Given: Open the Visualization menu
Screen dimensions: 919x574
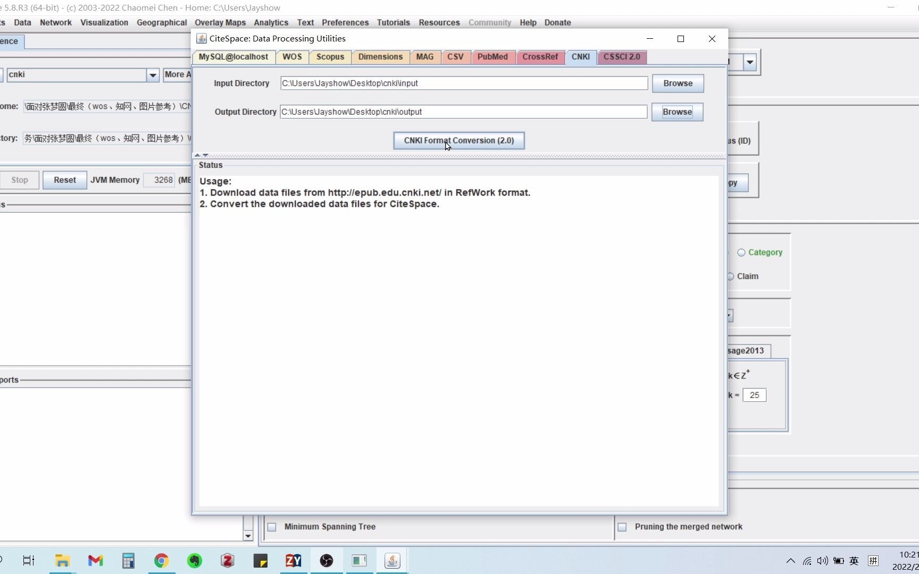Looking at the screenshot, I should tap(104, 22).
